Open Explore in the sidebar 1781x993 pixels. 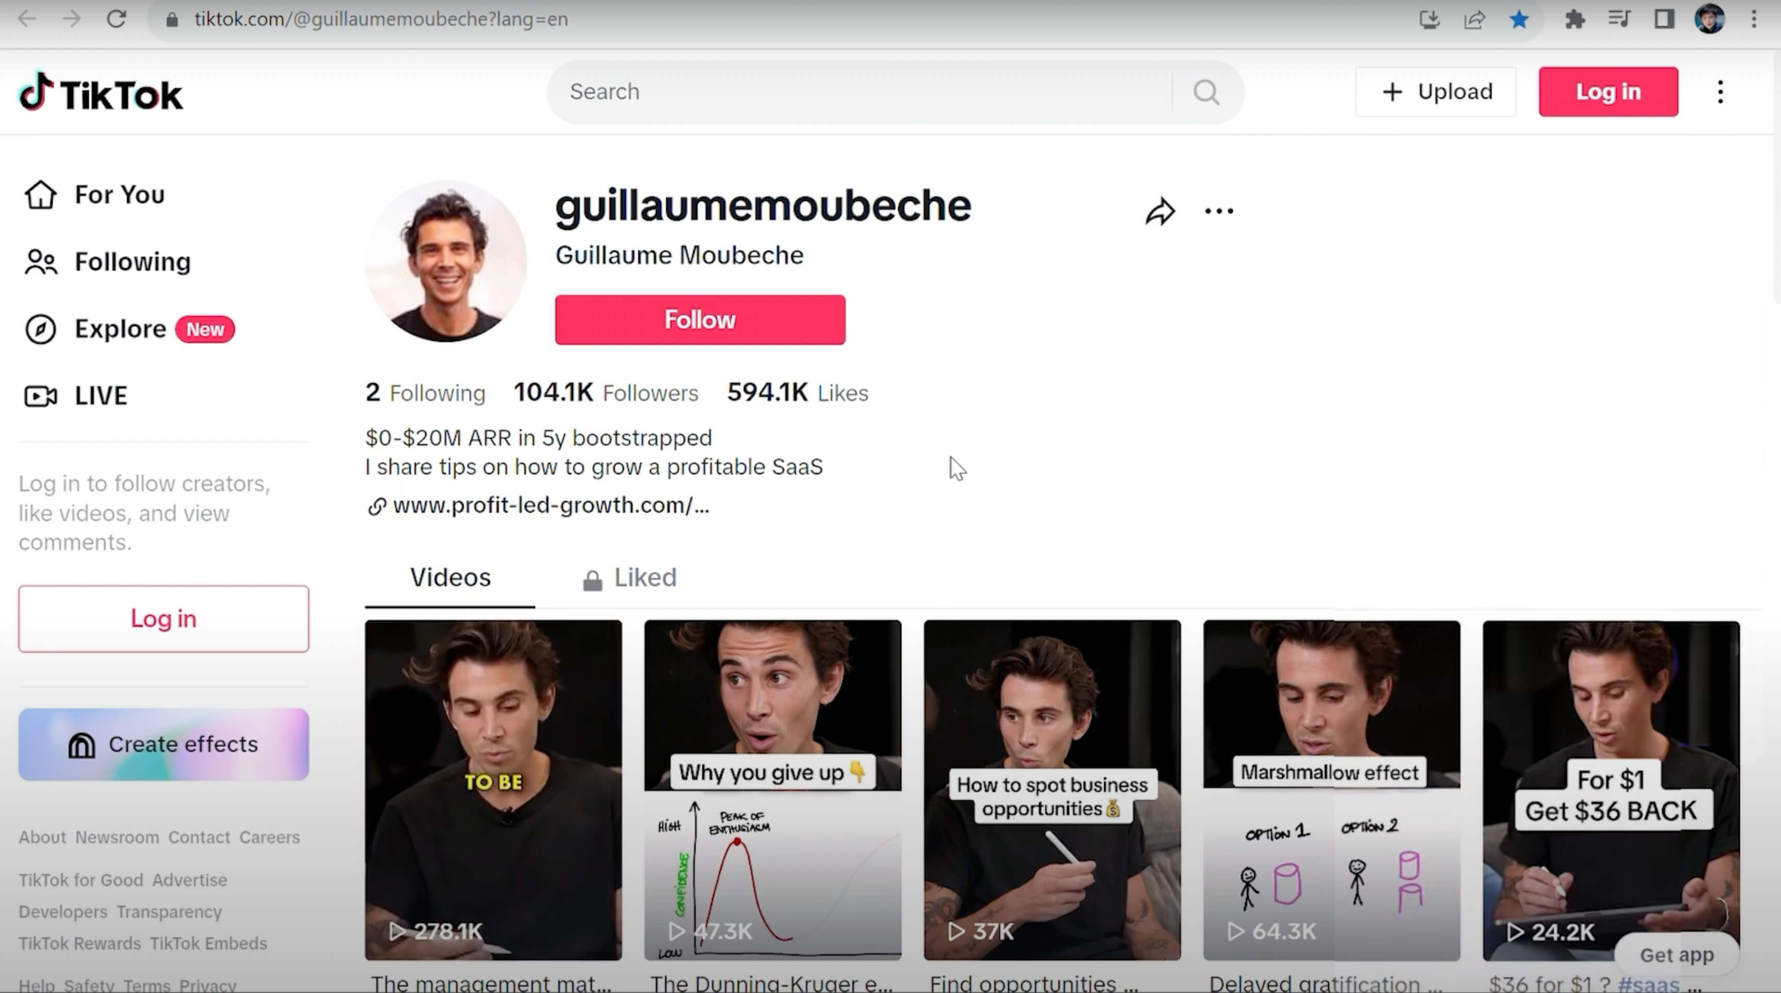click(x=130, y=329)
